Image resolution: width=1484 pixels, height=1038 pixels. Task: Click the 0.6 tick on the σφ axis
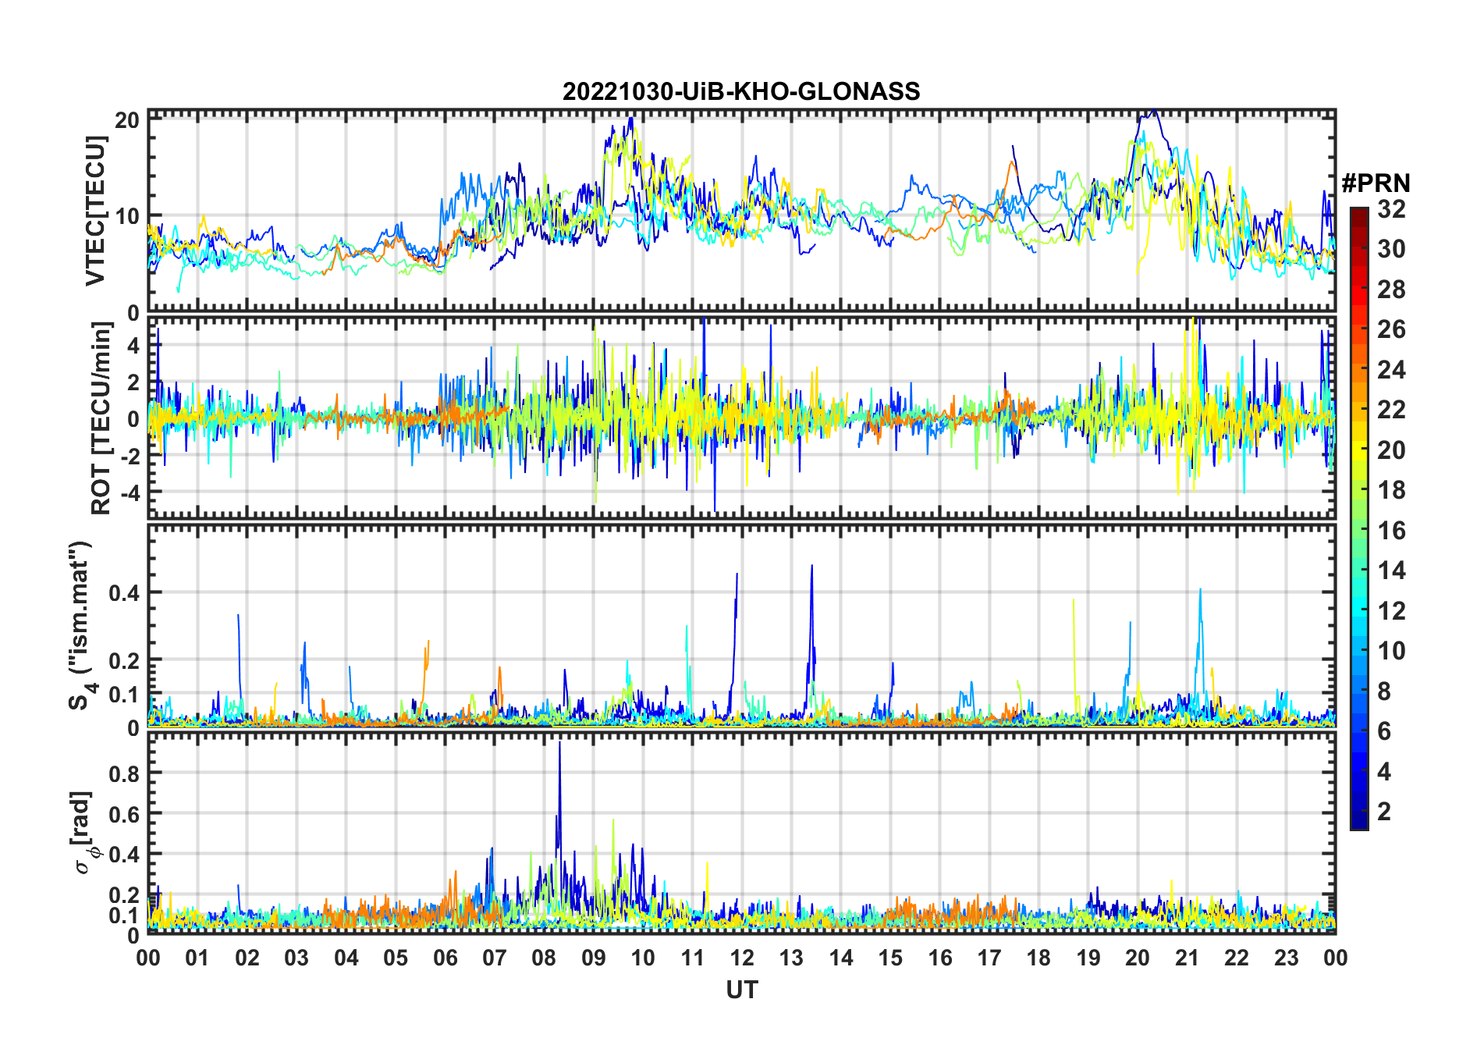click(x=124, y=814)
